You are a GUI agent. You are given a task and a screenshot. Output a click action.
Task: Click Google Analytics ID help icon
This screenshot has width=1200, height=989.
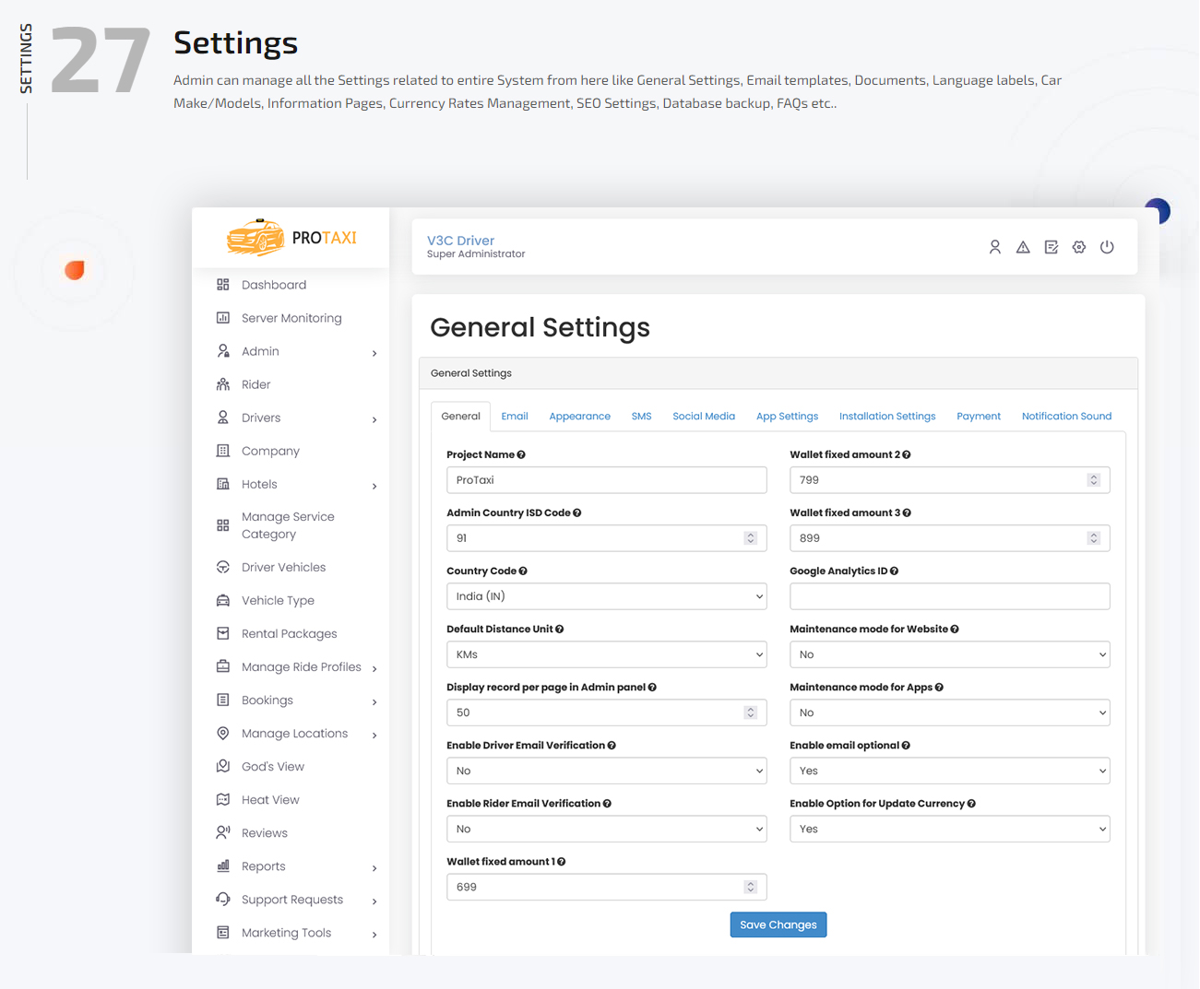(895, 571)
